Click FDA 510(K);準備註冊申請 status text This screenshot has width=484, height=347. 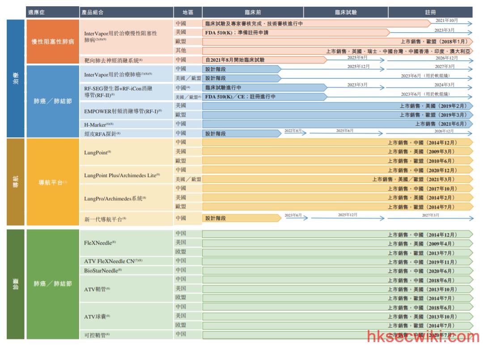pyautogui.click(x=237, y=32)
